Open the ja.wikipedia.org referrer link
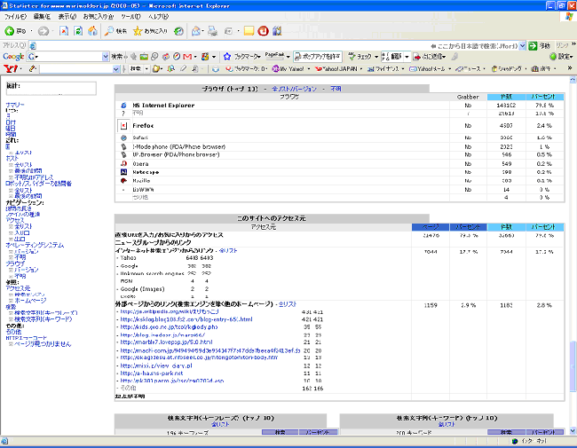The height and width of the screenshot is (448, 577). coord(170,311)
